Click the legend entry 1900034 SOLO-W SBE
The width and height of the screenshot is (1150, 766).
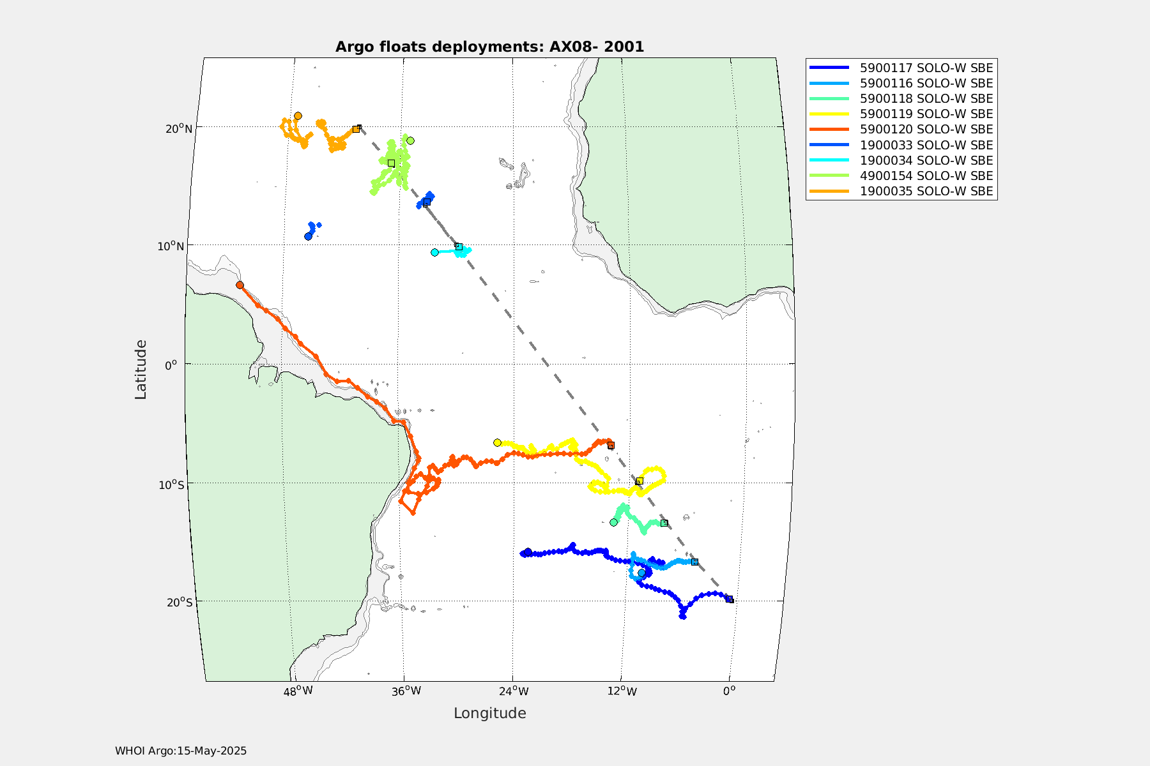click(901, 160)
